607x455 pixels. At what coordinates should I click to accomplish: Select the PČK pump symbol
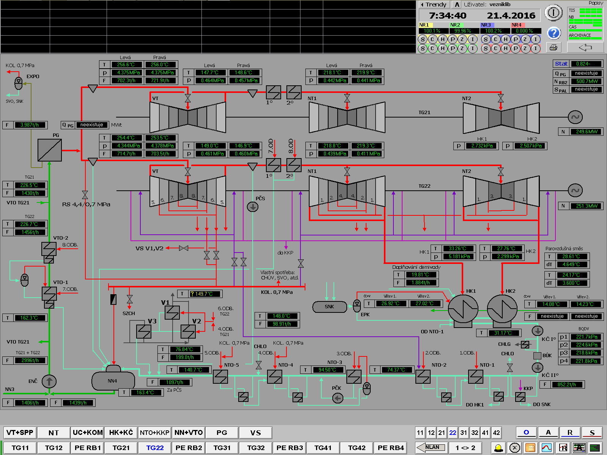(338, 398)
